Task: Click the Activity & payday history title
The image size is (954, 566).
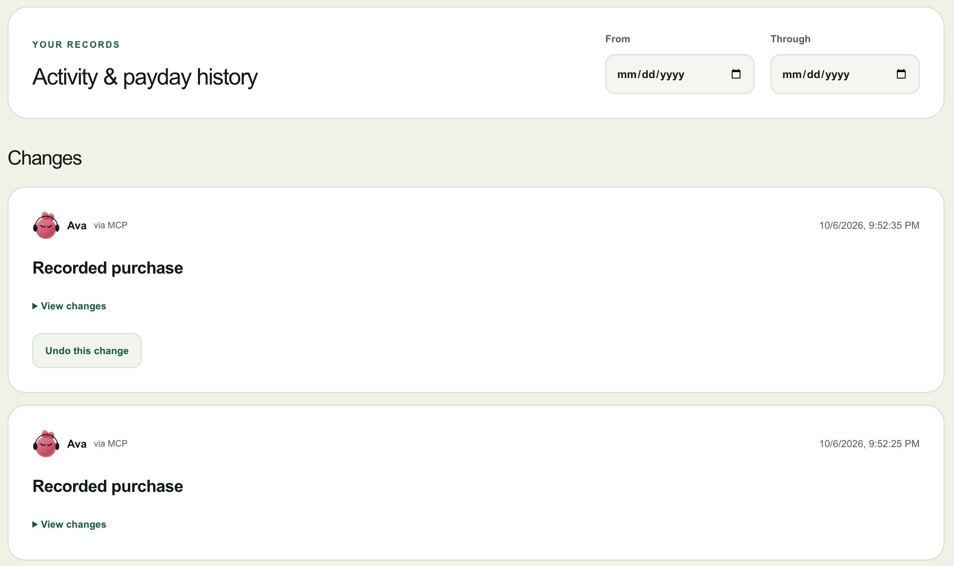Action: (145, 77)
